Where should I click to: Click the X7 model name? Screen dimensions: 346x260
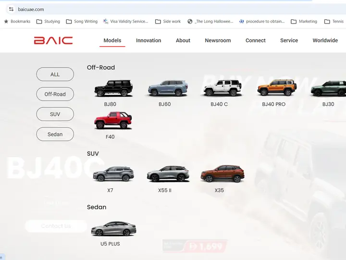(110, 190)
